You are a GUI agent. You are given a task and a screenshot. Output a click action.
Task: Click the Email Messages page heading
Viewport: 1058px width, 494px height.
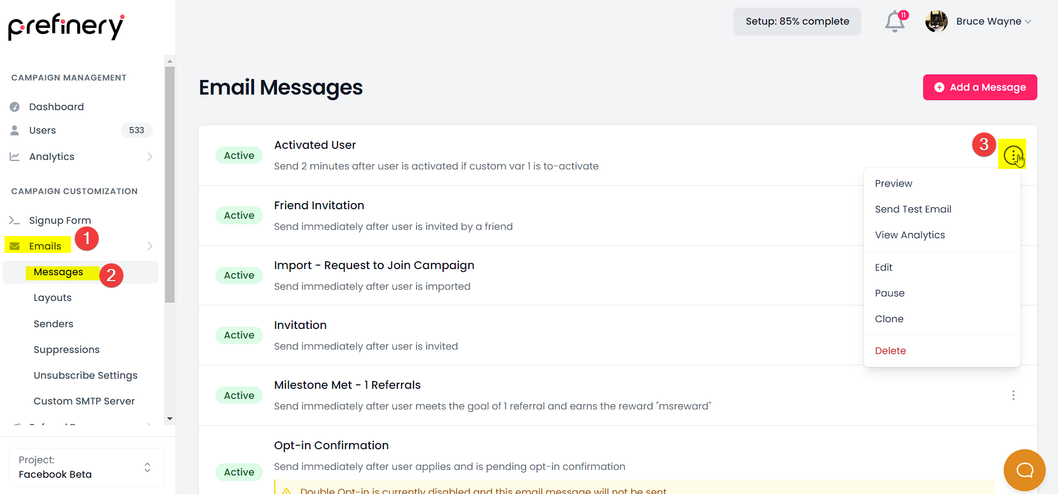[x=281, y=87]
